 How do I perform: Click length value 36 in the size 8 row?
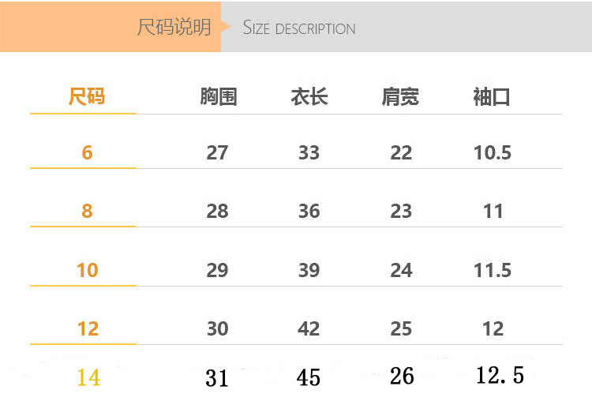(x=309, y=211)
